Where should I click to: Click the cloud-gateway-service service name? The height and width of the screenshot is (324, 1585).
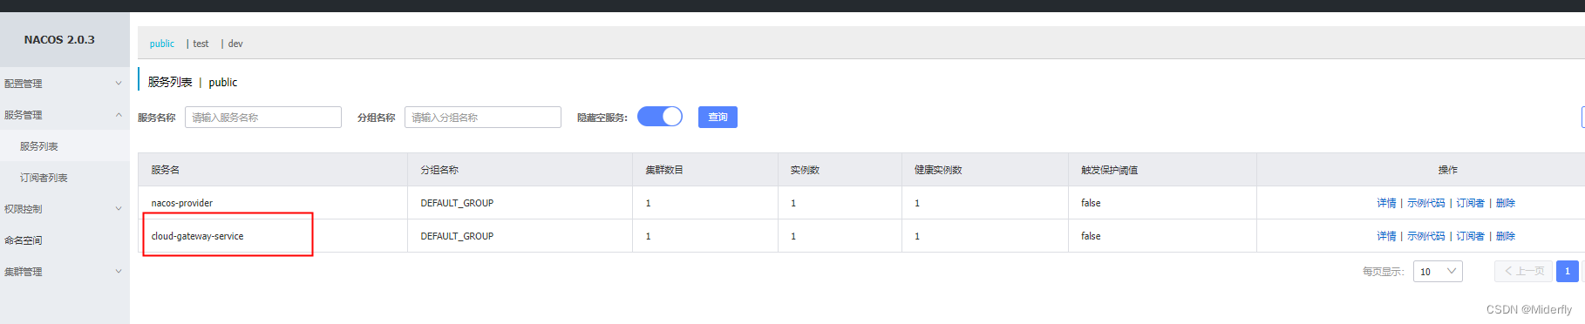click(x=198, y=236)
